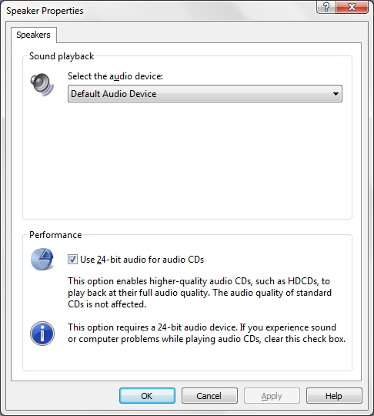
Task: Click the 'Use 24-bit audio for audio CDs' label
Action: [142, 260]
